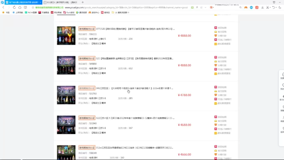
Task: Expand the 从搜狗浏览器 bookmarks folder
Action: point(120,12)
